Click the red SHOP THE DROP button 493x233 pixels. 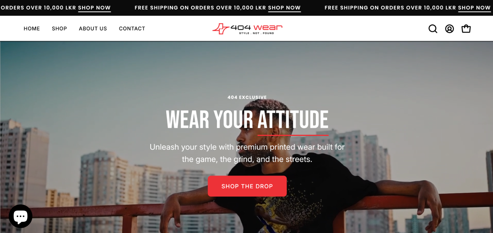coord(247,186)
